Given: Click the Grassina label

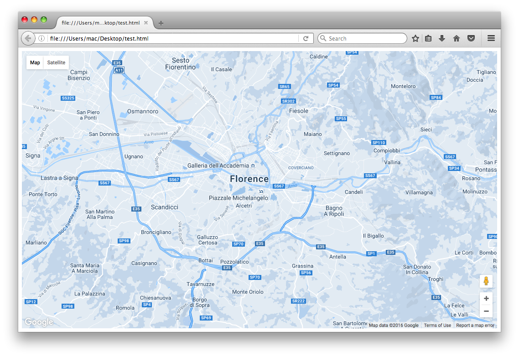Looking at the screenshot, I should (302, 266).
